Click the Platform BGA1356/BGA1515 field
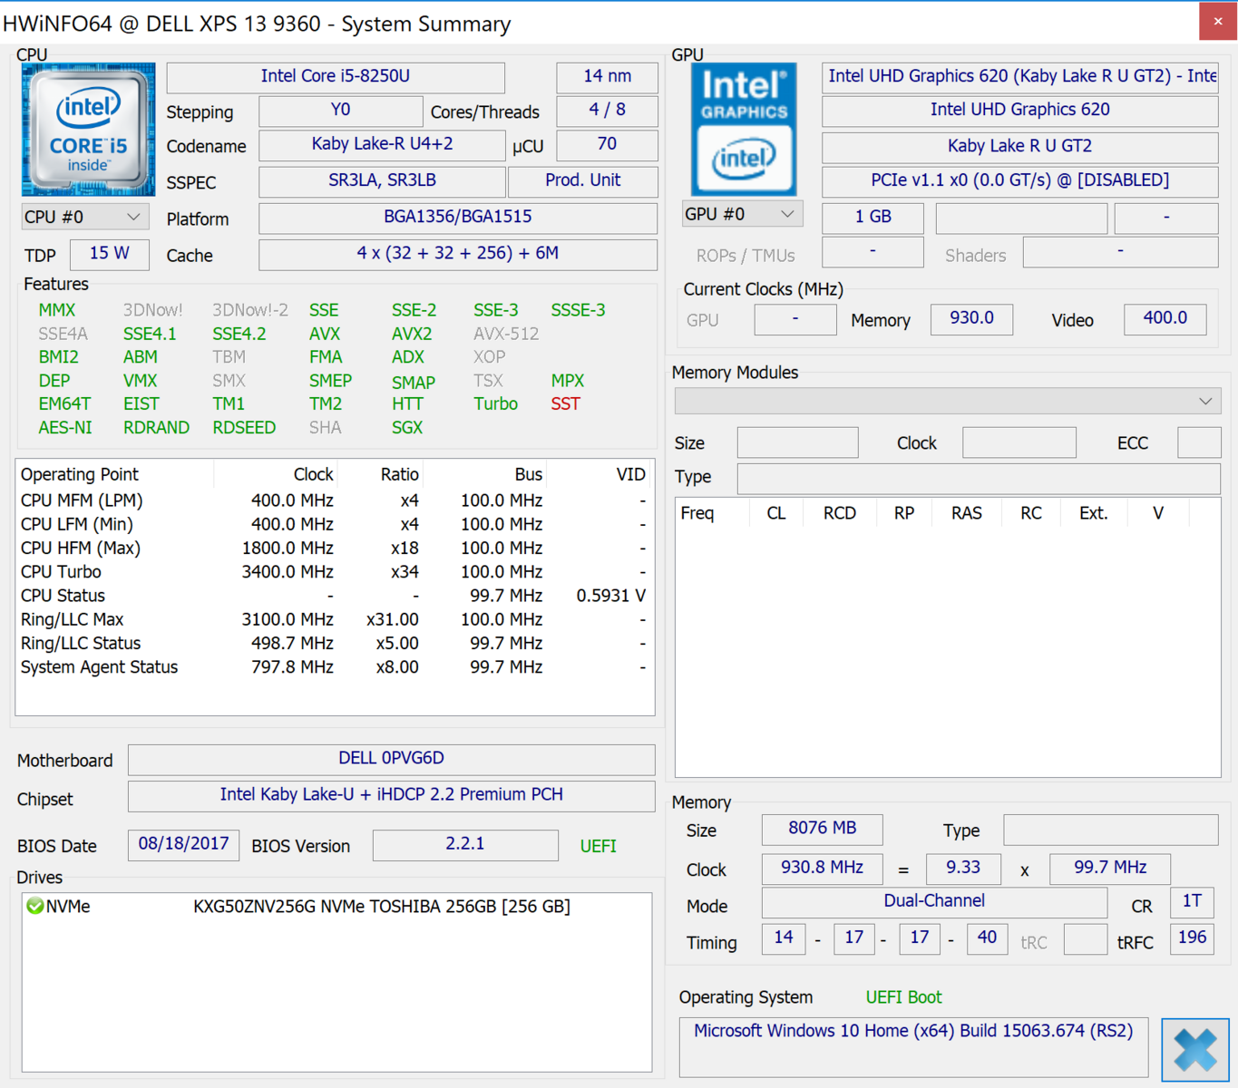Viewport: 1238px width, 1088px height. point(458,218)
